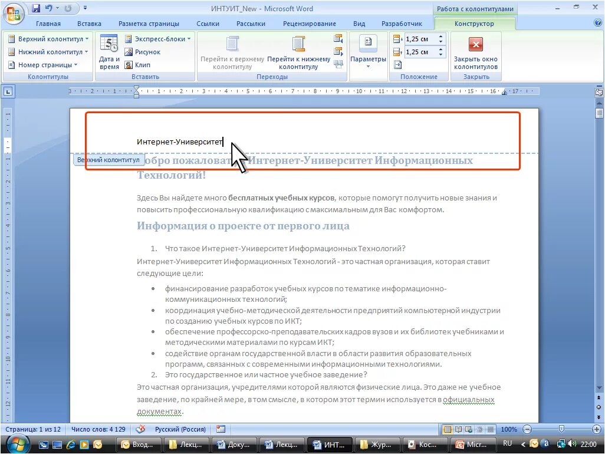Click the zoom in plus button
The width and height of the screenshot is (605, 454).
(597, 429)
